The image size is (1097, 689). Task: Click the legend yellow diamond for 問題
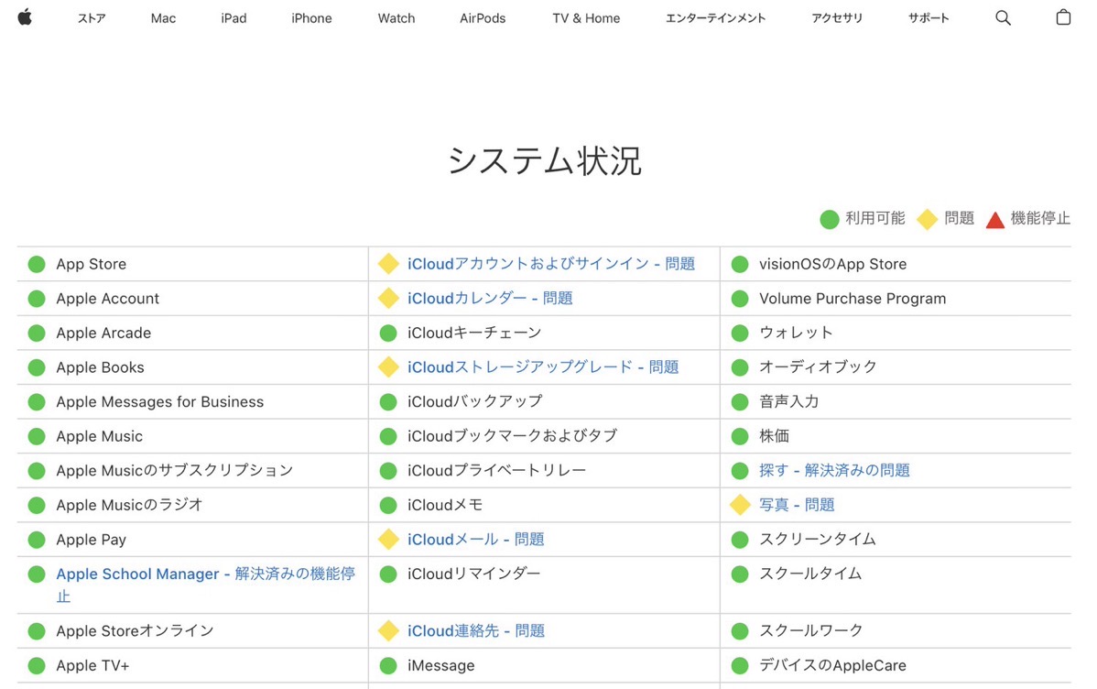tap(927, 219)
